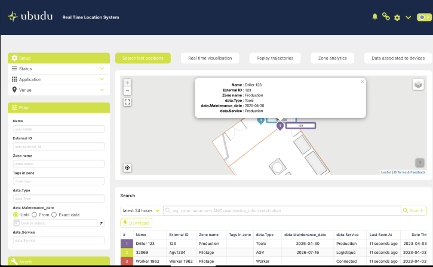Open the settings gear in header
Screen dimensions: 433x267
[397, 18]
